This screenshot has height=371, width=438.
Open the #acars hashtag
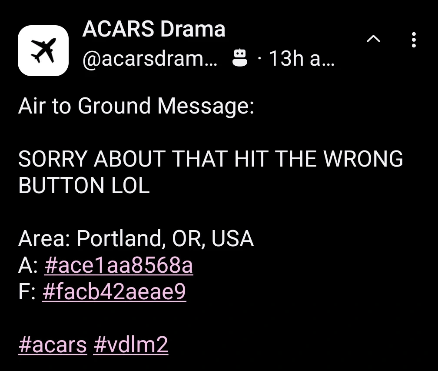(x=53, y=344)
